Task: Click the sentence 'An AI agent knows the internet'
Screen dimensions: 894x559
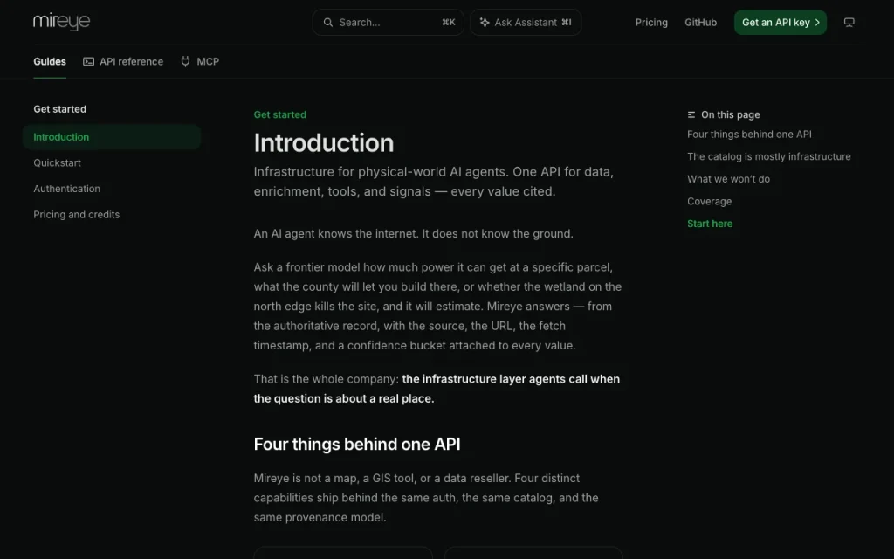Action: coord(338,233)
